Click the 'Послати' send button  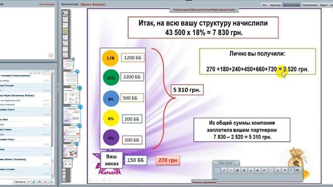point(20,182)
